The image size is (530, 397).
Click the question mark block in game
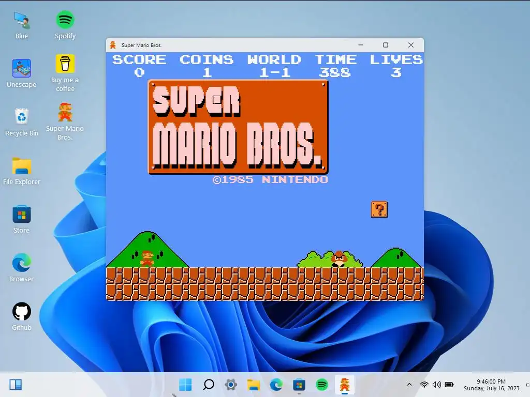(379, 209)
